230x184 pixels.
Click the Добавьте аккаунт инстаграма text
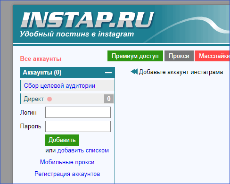(181, 72)
